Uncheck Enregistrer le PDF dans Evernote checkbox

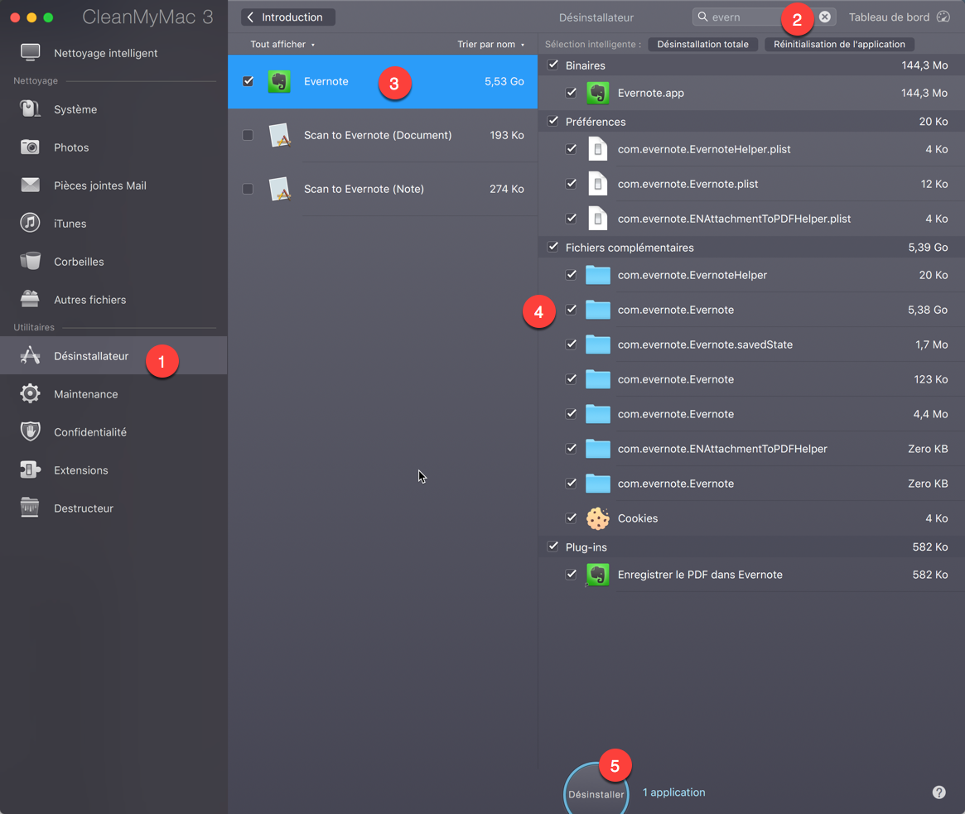[572, 574]
